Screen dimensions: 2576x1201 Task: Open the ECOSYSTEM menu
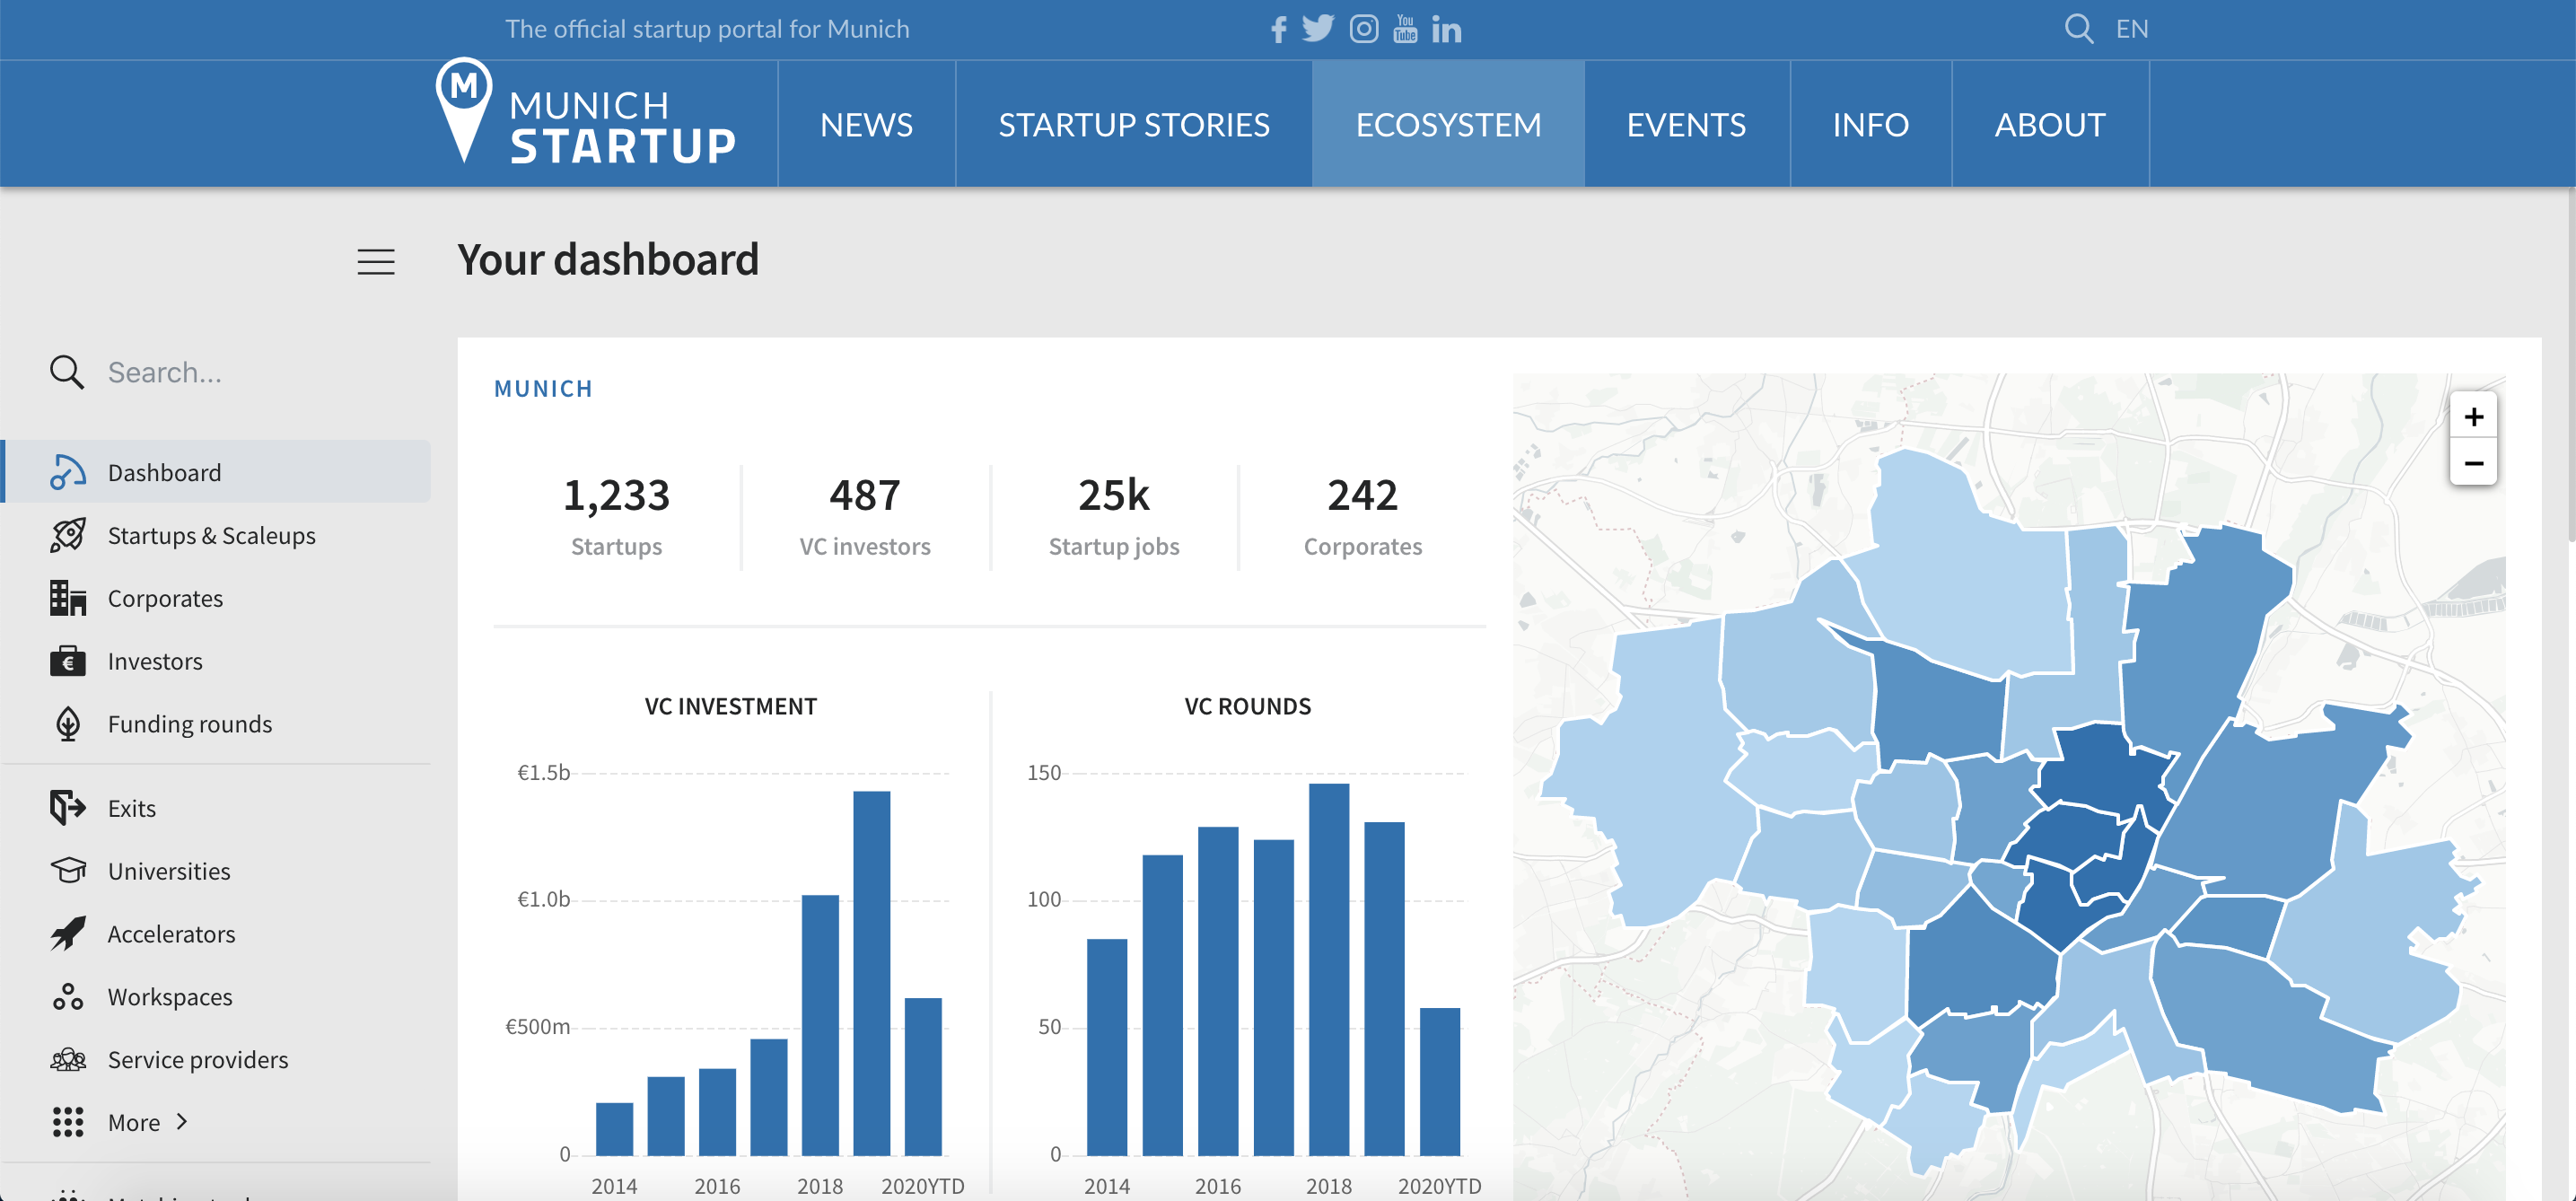1448,124
